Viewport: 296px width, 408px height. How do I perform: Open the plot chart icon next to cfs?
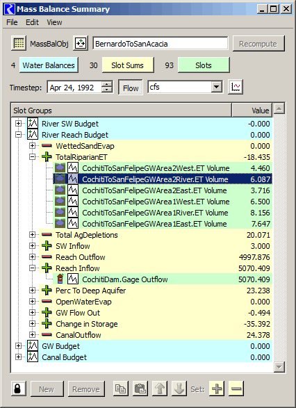pyautogui.click(x=236, y=87)
